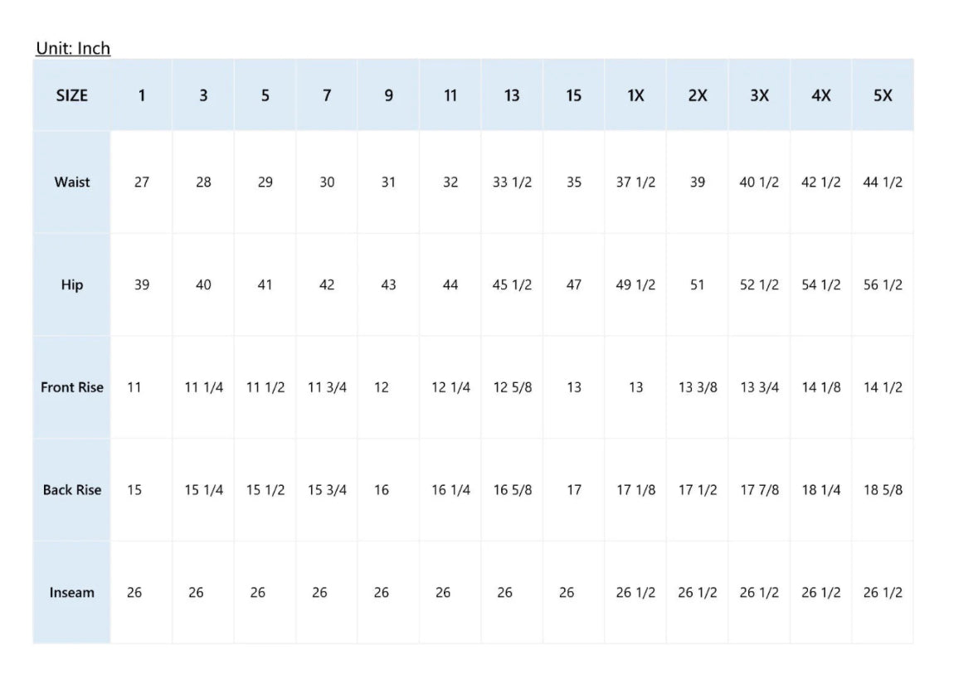
Task: Select back rise value 17 7/8
Action: pyautogui.click(x=759, y=490)
